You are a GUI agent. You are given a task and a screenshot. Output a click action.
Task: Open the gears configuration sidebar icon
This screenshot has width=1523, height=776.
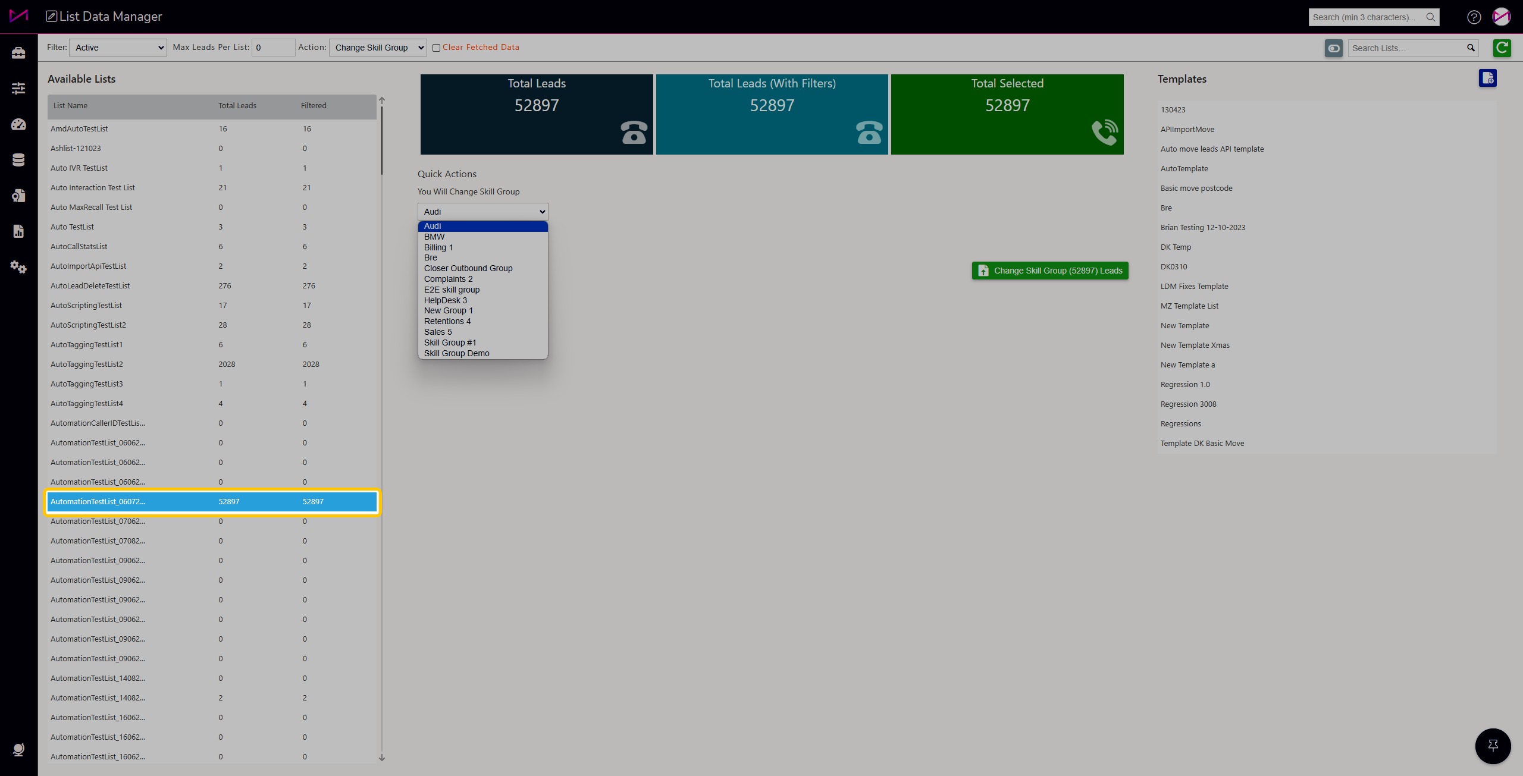click(18, 267)
